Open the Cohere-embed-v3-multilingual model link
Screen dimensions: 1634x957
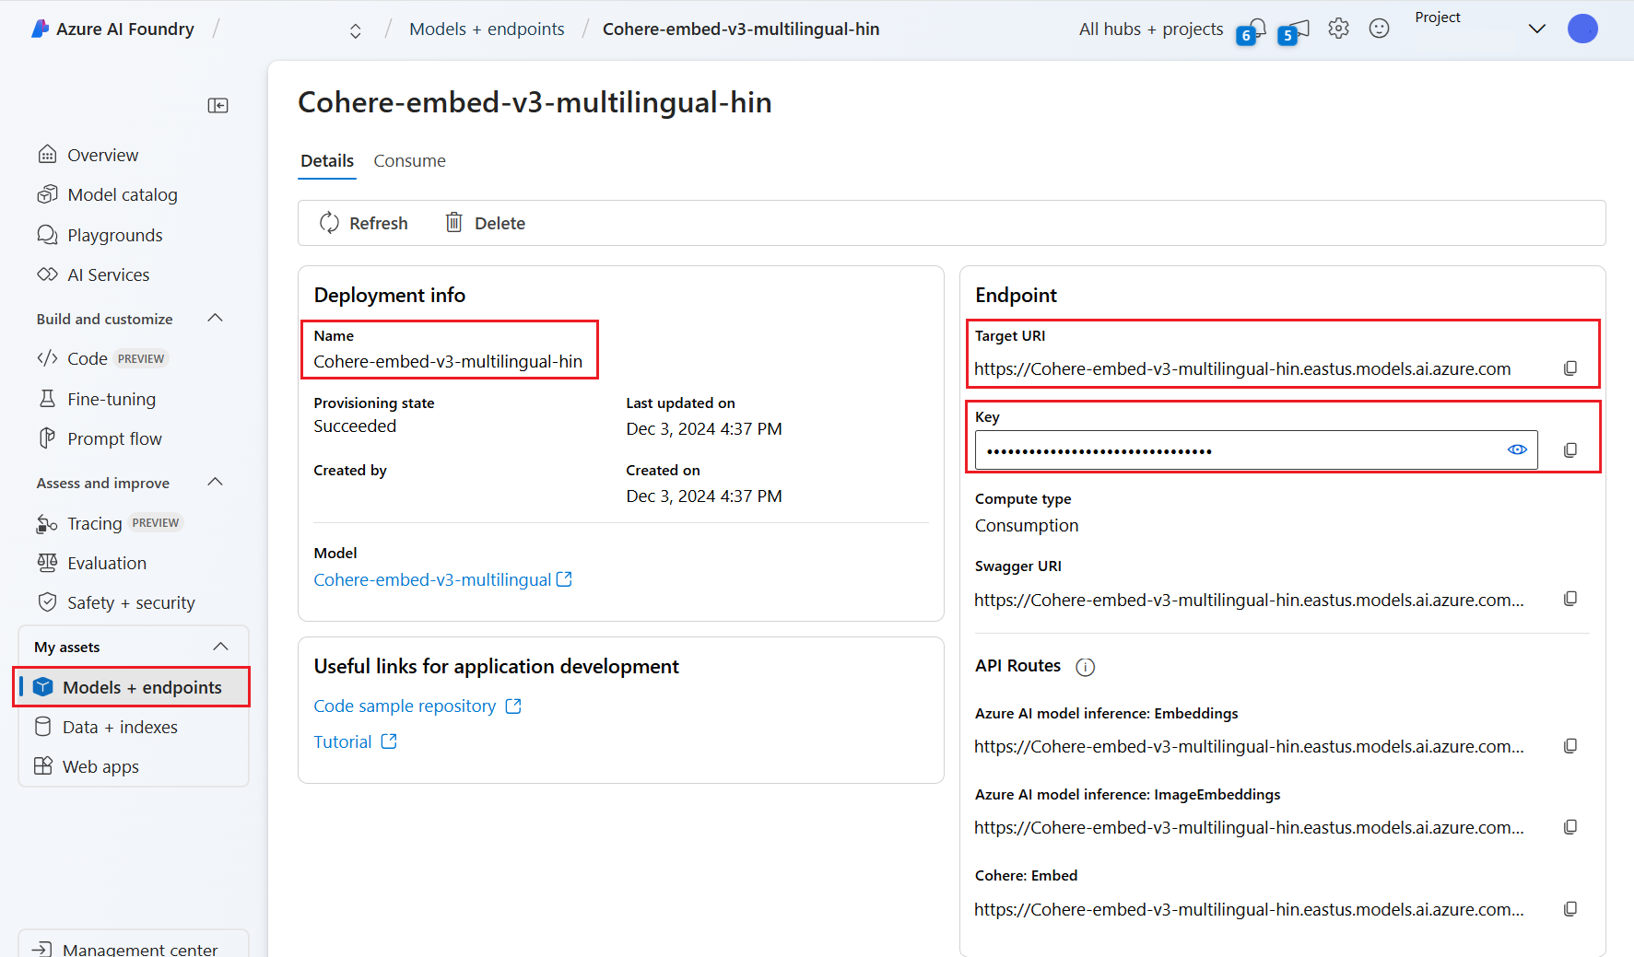(x=442, y=579)
